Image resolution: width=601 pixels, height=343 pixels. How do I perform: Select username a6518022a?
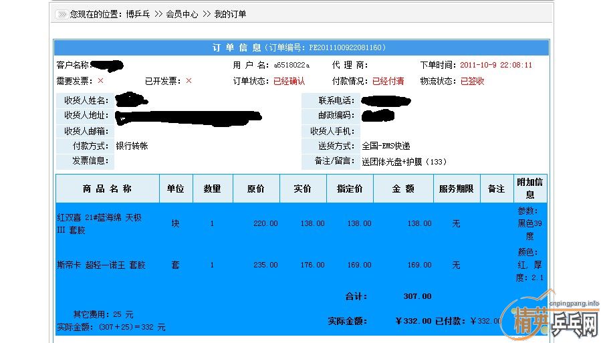click(291, 65)
